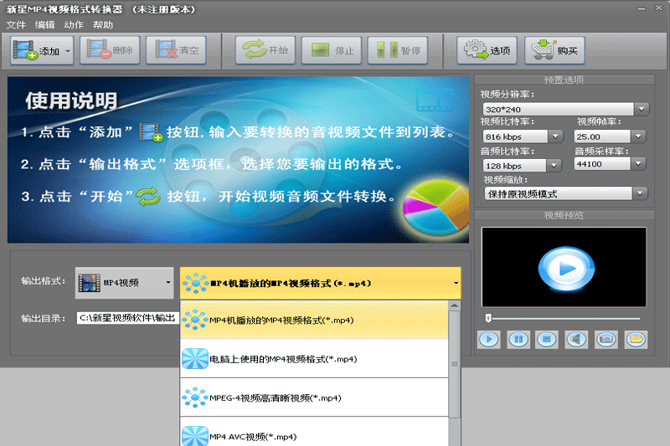Expand the 视频分辨率 320*240 dropdown

click(x=642, y=110)
